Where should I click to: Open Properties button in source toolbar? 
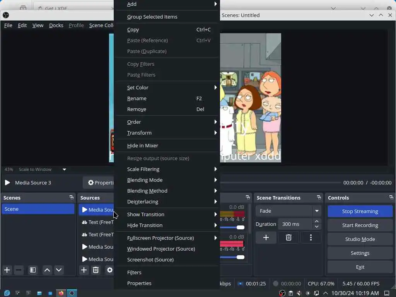click(x=99, y=183)
